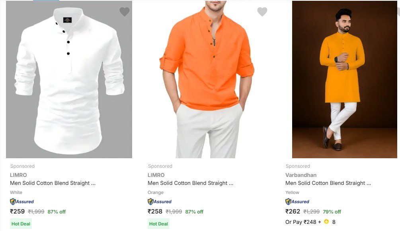Click the Hot Deal badge under the white kurta

coord(20,223)
